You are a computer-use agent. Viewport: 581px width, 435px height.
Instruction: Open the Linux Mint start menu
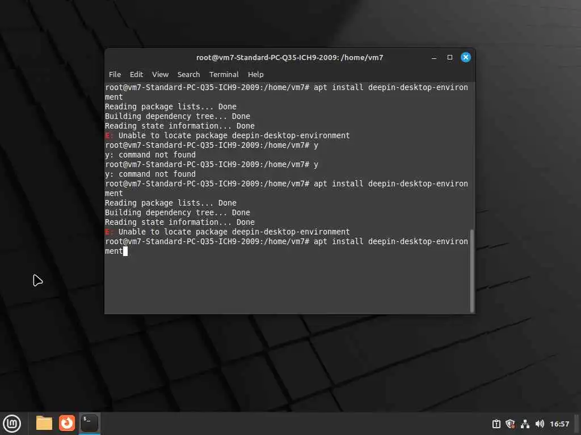[x=12, y=424]
